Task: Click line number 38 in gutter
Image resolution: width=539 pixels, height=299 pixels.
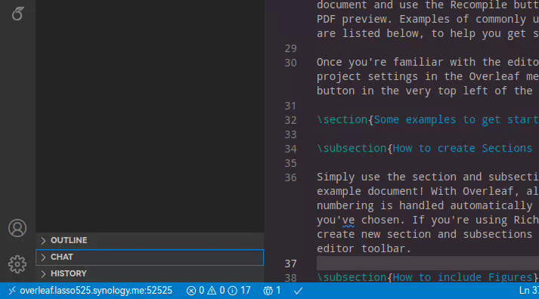Action: coord(290,277)
